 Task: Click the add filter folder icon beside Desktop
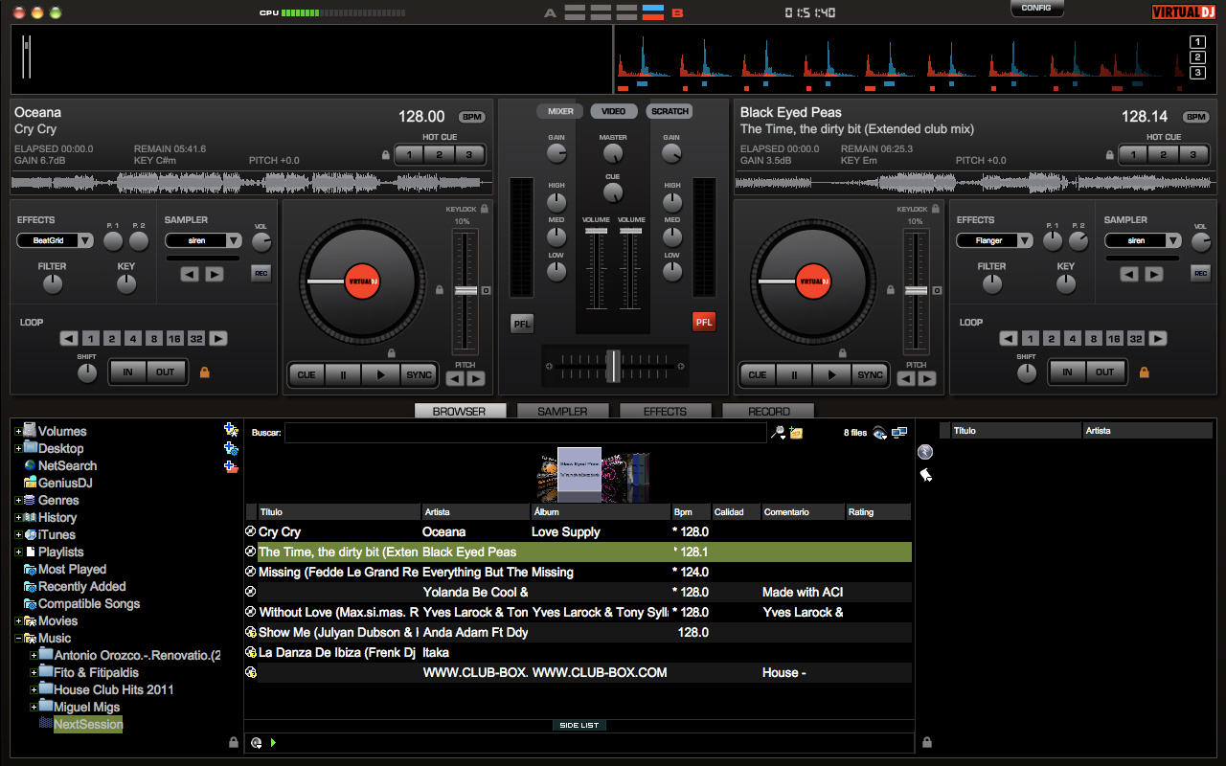(231, 448)
